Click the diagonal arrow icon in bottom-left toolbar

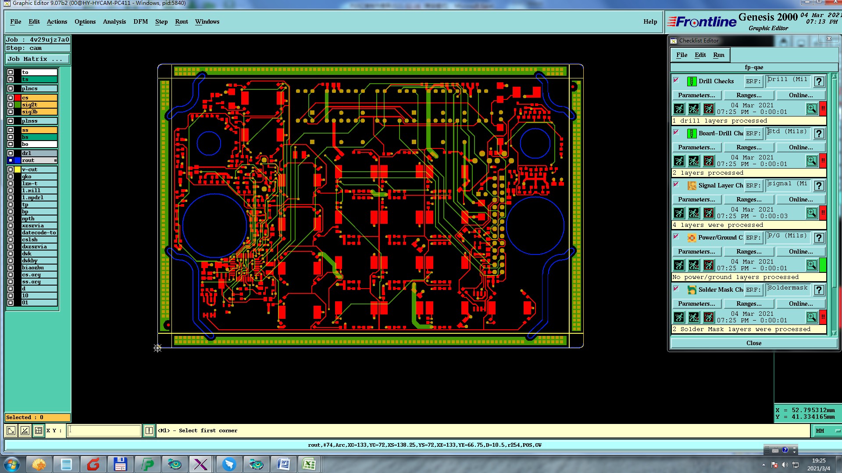coord(11,431)
